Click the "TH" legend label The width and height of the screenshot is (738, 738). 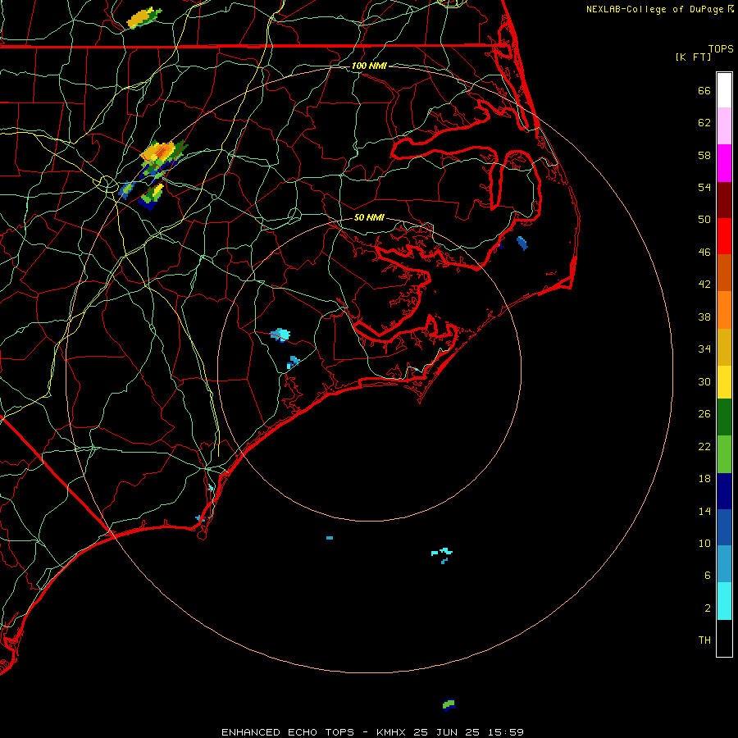click(x=704, y=640)
